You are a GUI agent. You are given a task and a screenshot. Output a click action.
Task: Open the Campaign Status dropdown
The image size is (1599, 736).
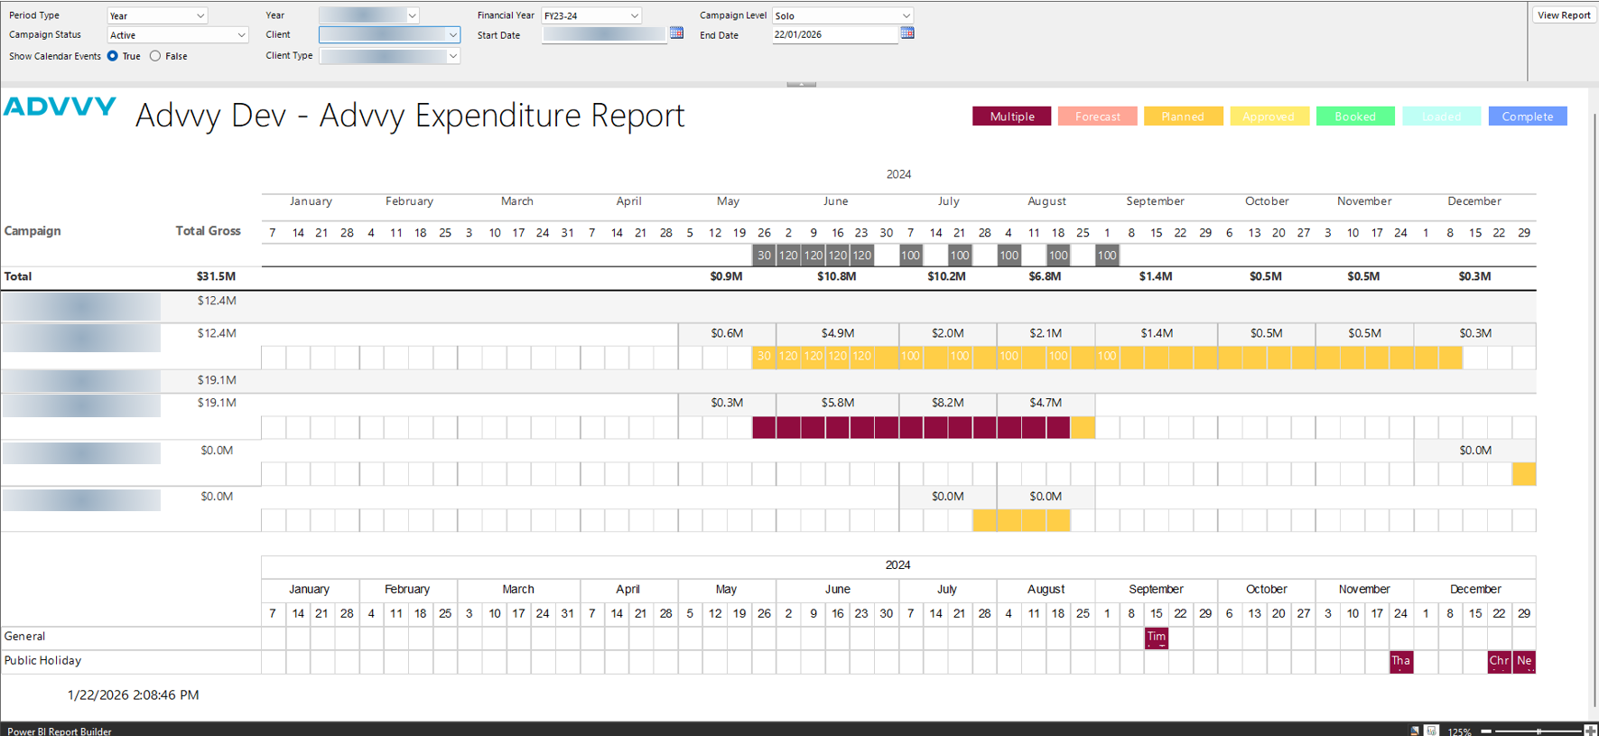(177, 35)
